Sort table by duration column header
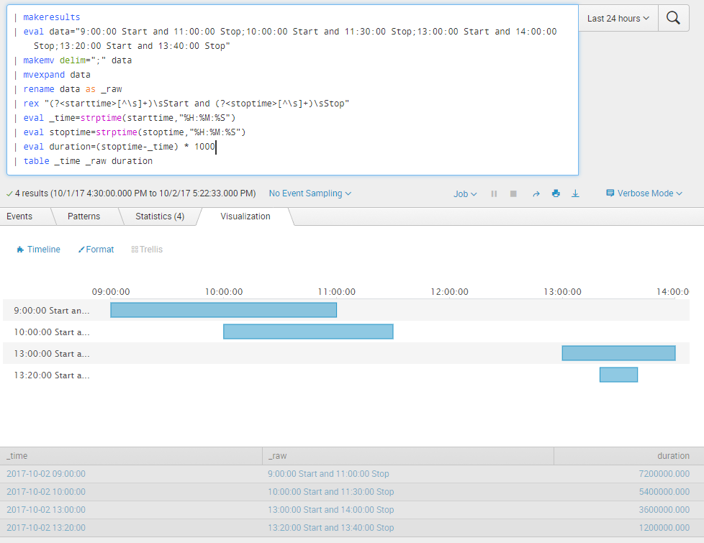Image resolution: width=704 pixels, height=543 pixels. [672, 456]
